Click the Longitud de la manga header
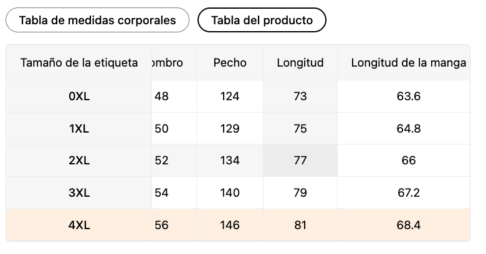This screenshot has height=254, width=486. coord(408,63)
